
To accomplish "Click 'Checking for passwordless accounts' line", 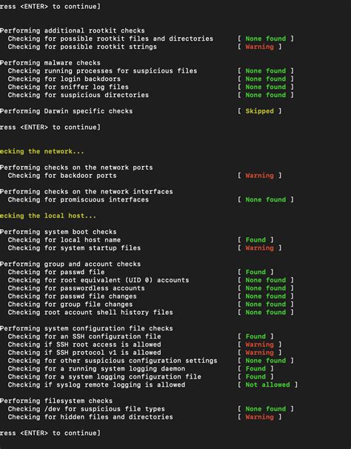I will click(76, 288).
